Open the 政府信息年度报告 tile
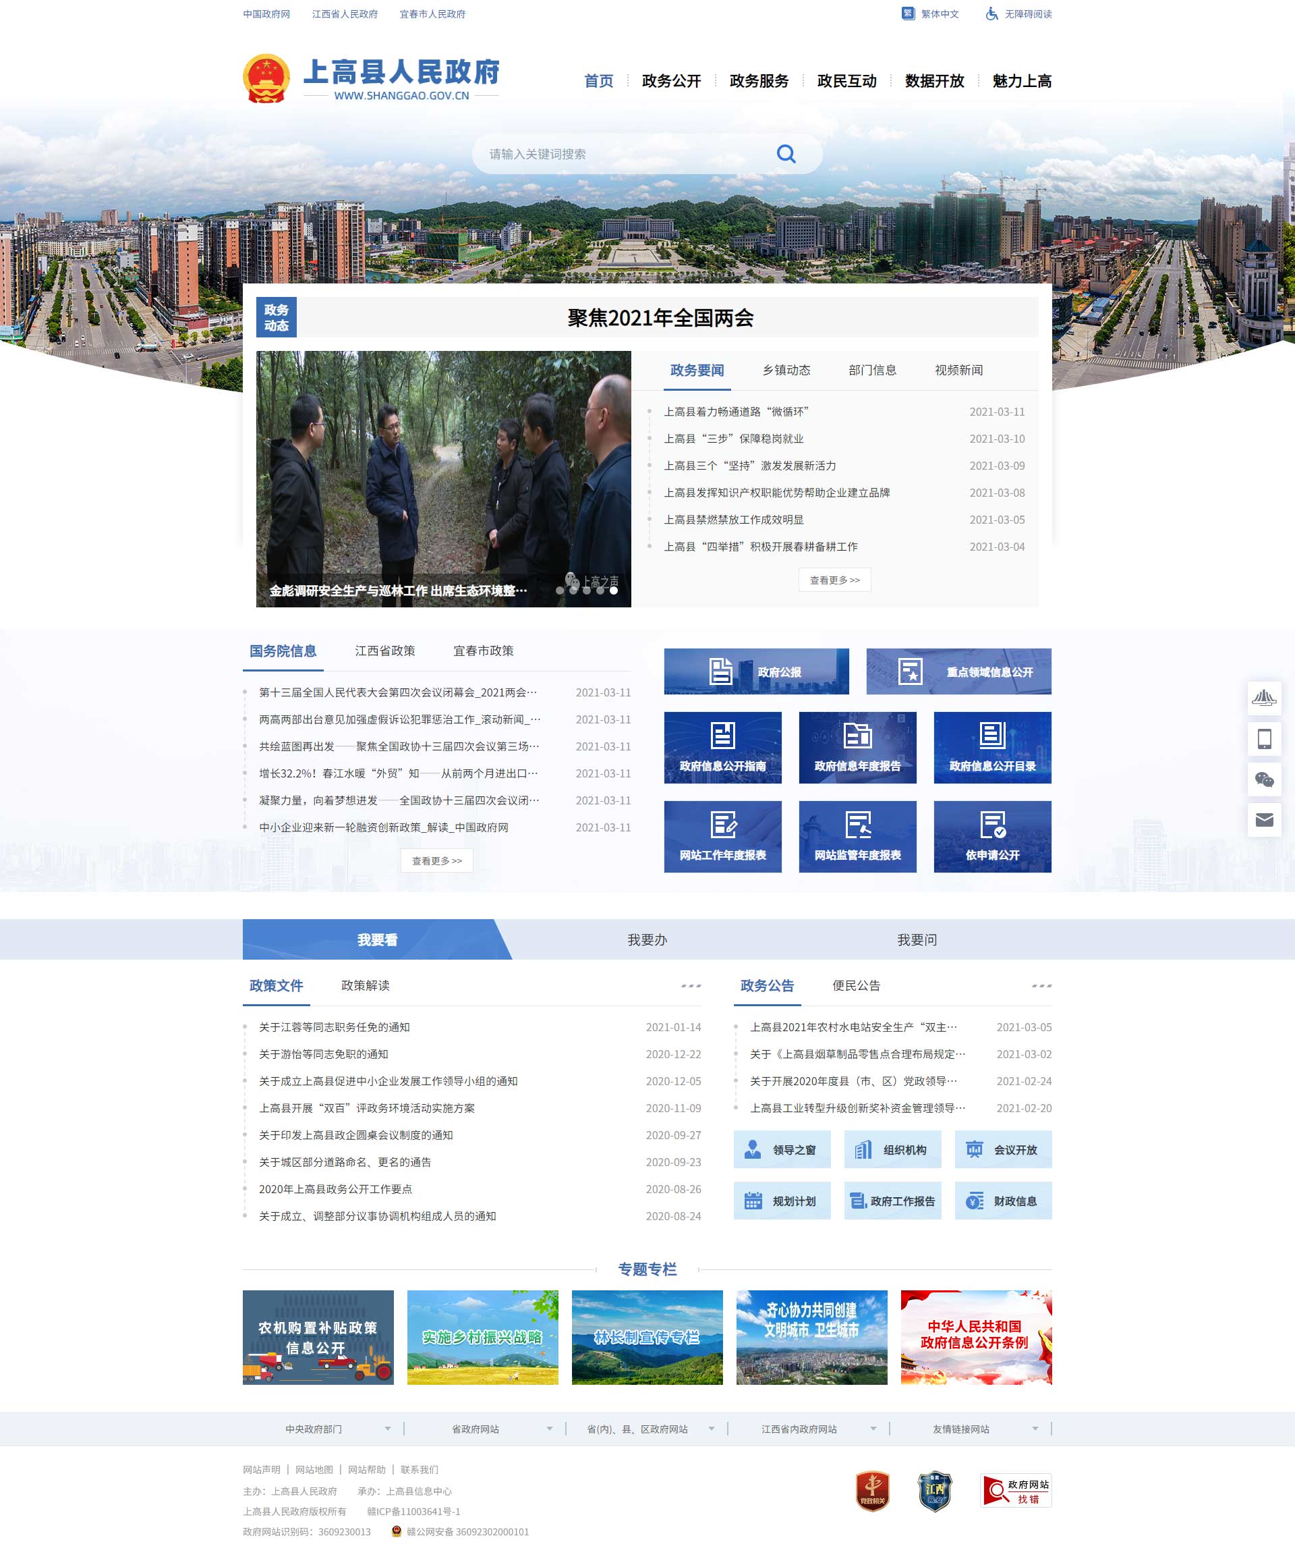Screen dimensions: 1295x1565 click(x=857, y=748)
